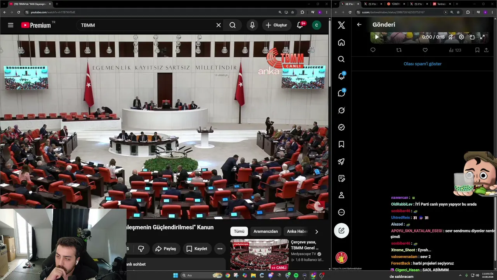Screen dimensions: 497x280
Task: Like the X post with heart
Action: 425,50
